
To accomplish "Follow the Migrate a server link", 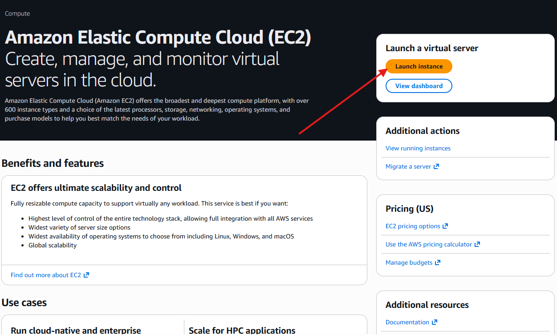I will (408, 166).
